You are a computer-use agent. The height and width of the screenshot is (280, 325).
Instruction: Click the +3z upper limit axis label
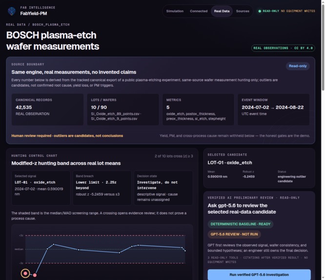coord(21,236)
